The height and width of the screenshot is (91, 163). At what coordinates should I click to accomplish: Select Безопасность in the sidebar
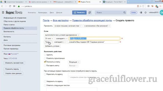pyautogui.click(x=9, y=31)
